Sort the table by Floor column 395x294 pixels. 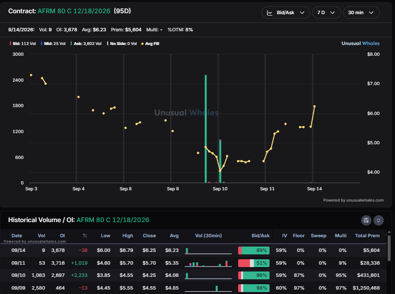(298, 236)
